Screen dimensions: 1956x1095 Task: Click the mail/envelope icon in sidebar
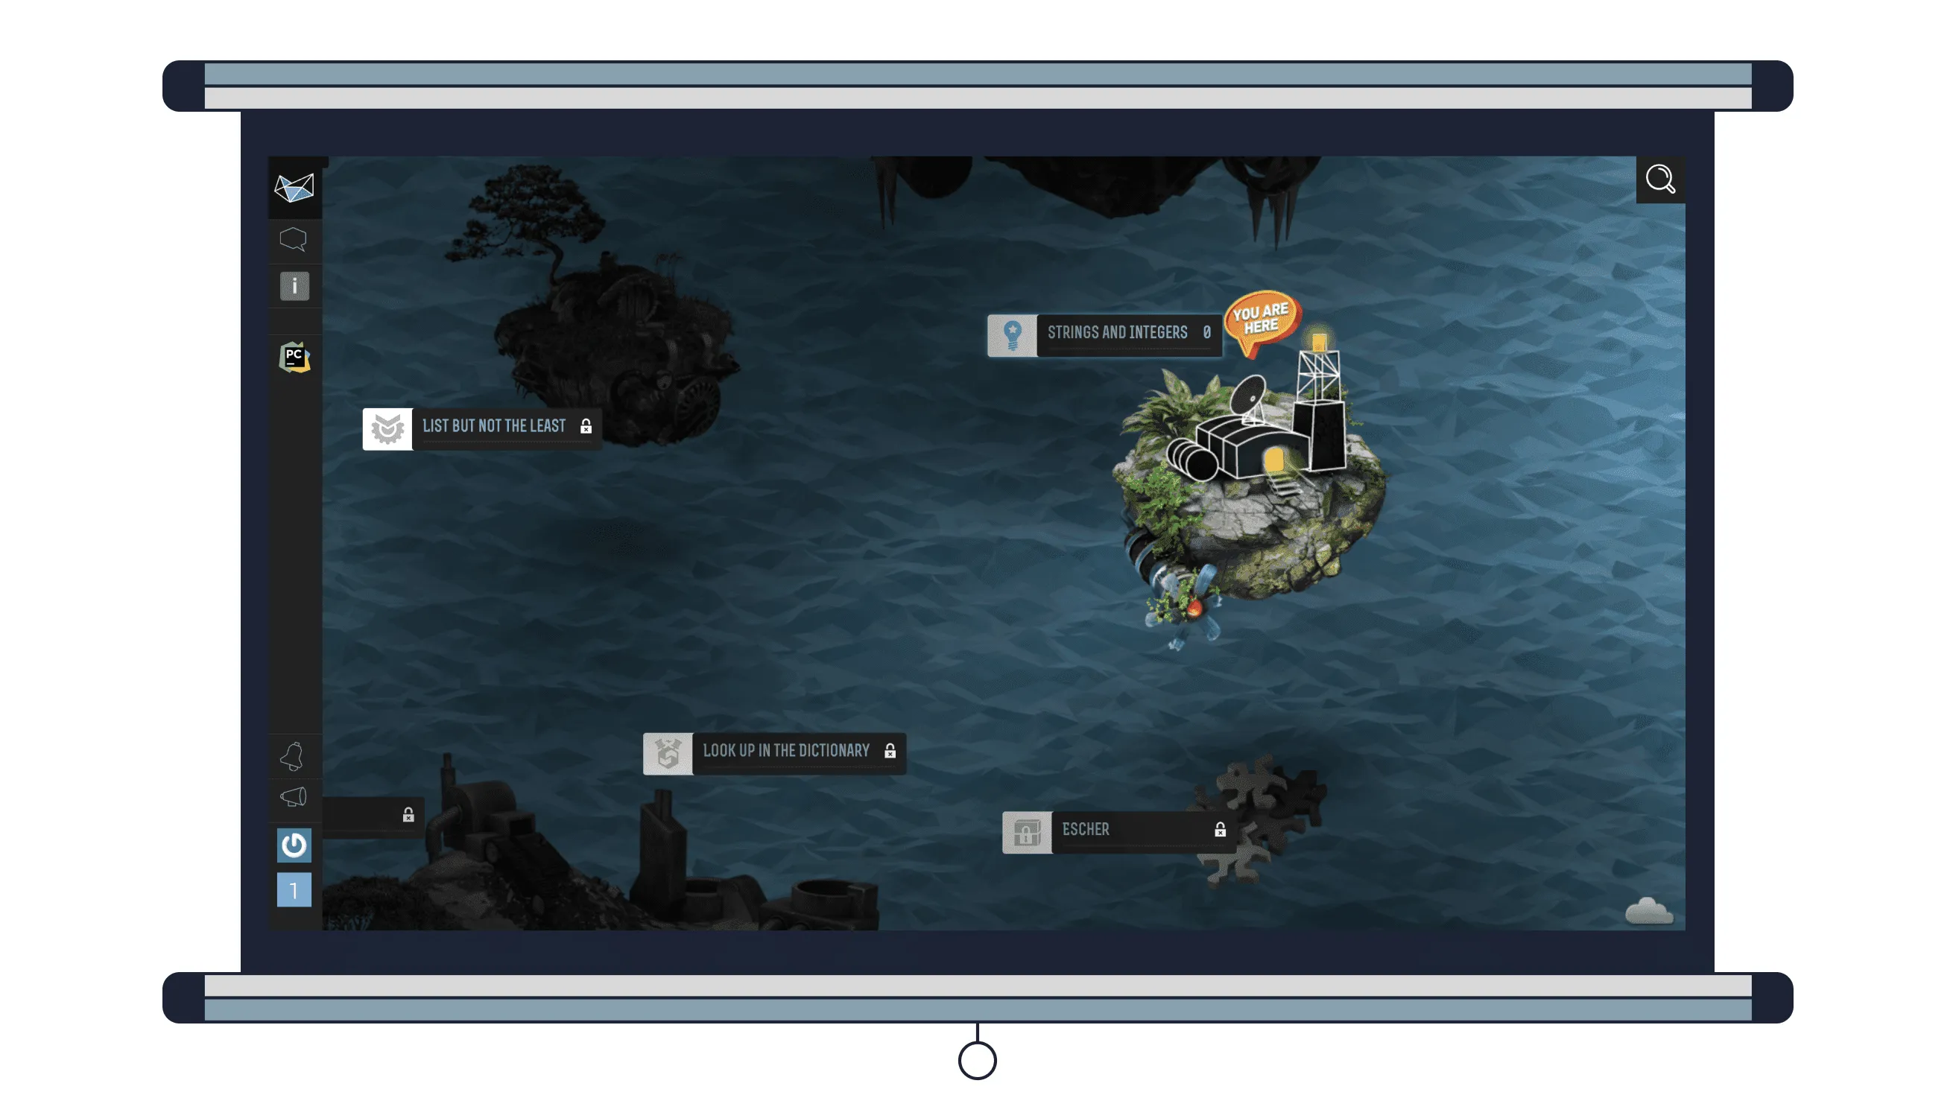(293, 187)
